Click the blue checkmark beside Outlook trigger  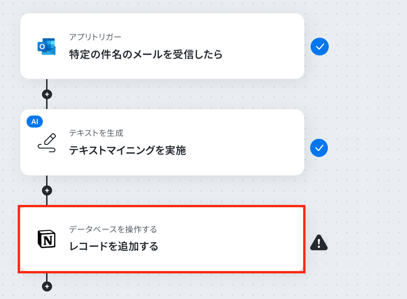tap(319, 47)
